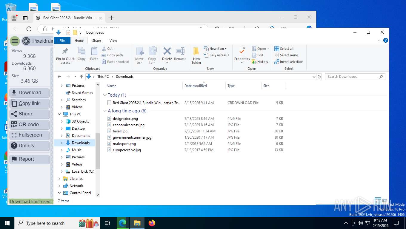The width and height of the screenshot is (406, 229).
Task: Click Invert selection in ribbon
Action: [289, 62]
